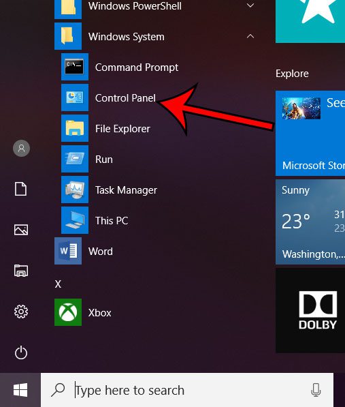This screenshot has height=407, width=345.
Task: Click the Windows Start logo button
Action: click(20, 390)
